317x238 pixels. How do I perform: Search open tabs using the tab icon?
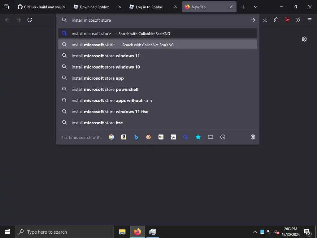pyautogui.click(x=211, y=137)
